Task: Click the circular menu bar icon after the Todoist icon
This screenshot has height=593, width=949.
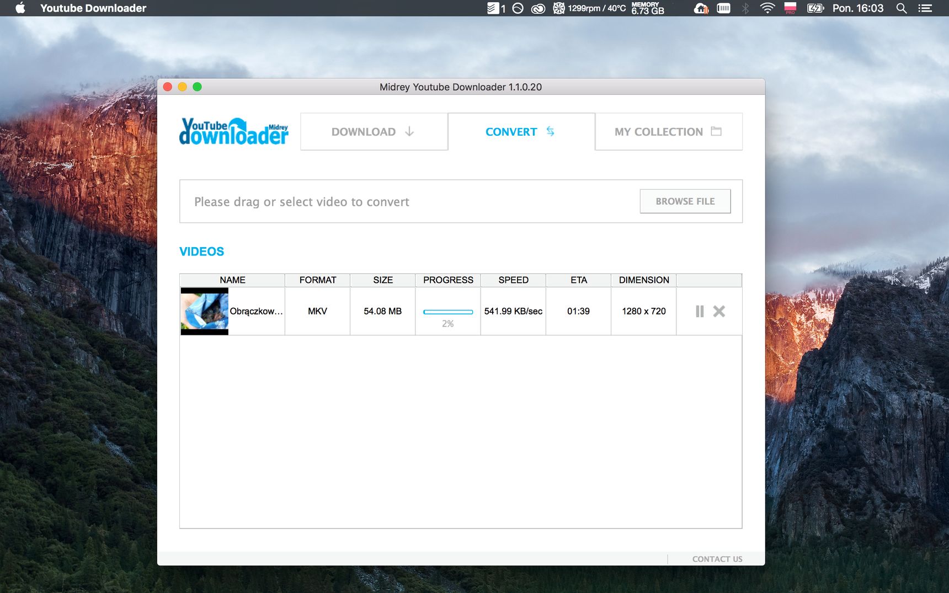Action: click(518, 8)
